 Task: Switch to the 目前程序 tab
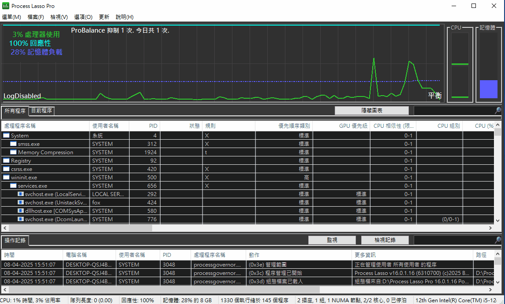[41, 111]
